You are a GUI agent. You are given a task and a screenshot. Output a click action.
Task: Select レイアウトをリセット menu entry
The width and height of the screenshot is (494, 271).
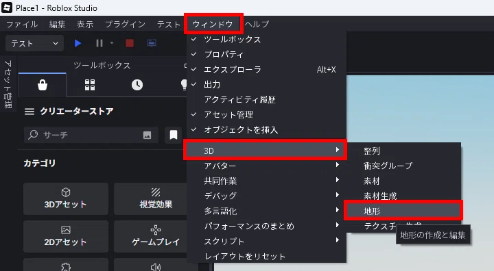[266, 256]
